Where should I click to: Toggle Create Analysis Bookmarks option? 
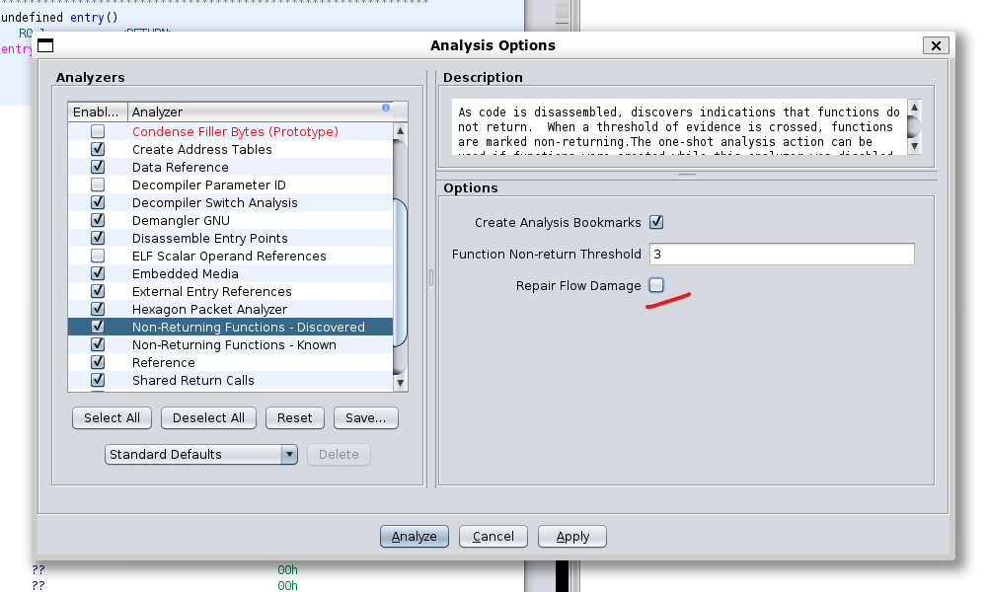pos(656,222)
